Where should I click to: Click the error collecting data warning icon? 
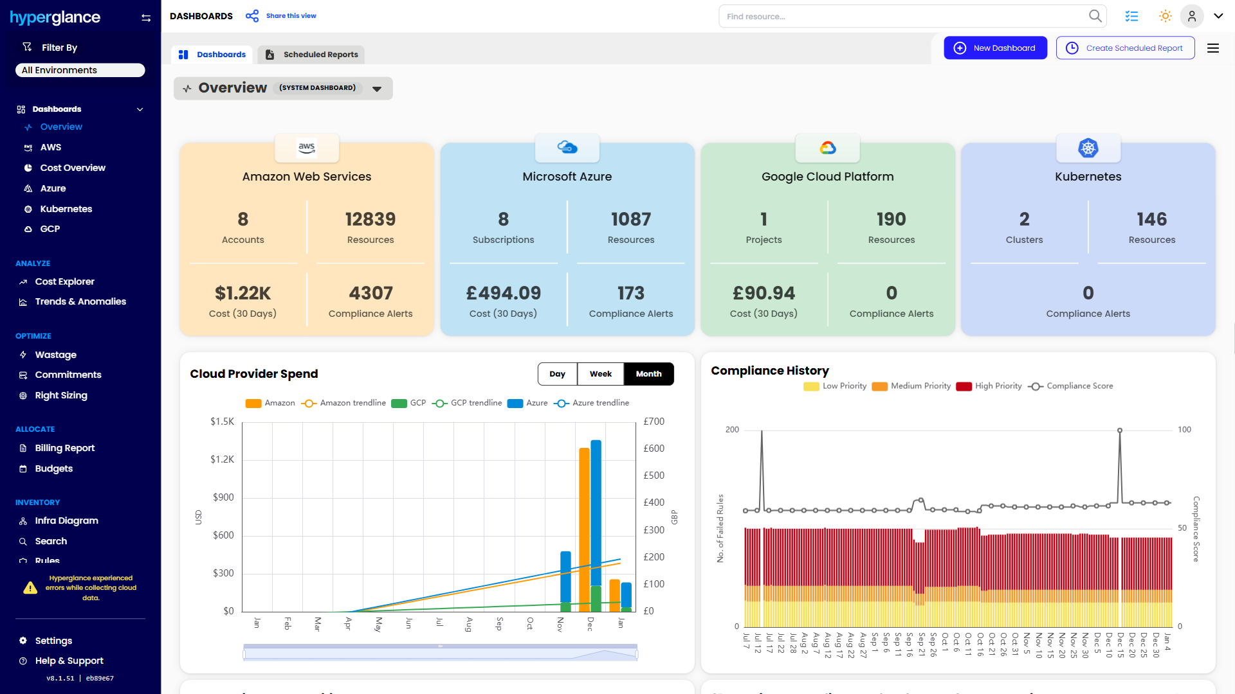30,588
